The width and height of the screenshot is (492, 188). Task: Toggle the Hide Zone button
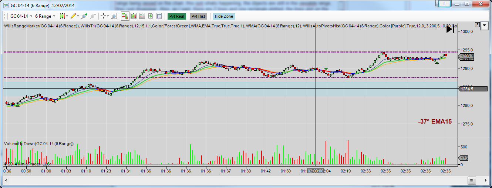224,16
